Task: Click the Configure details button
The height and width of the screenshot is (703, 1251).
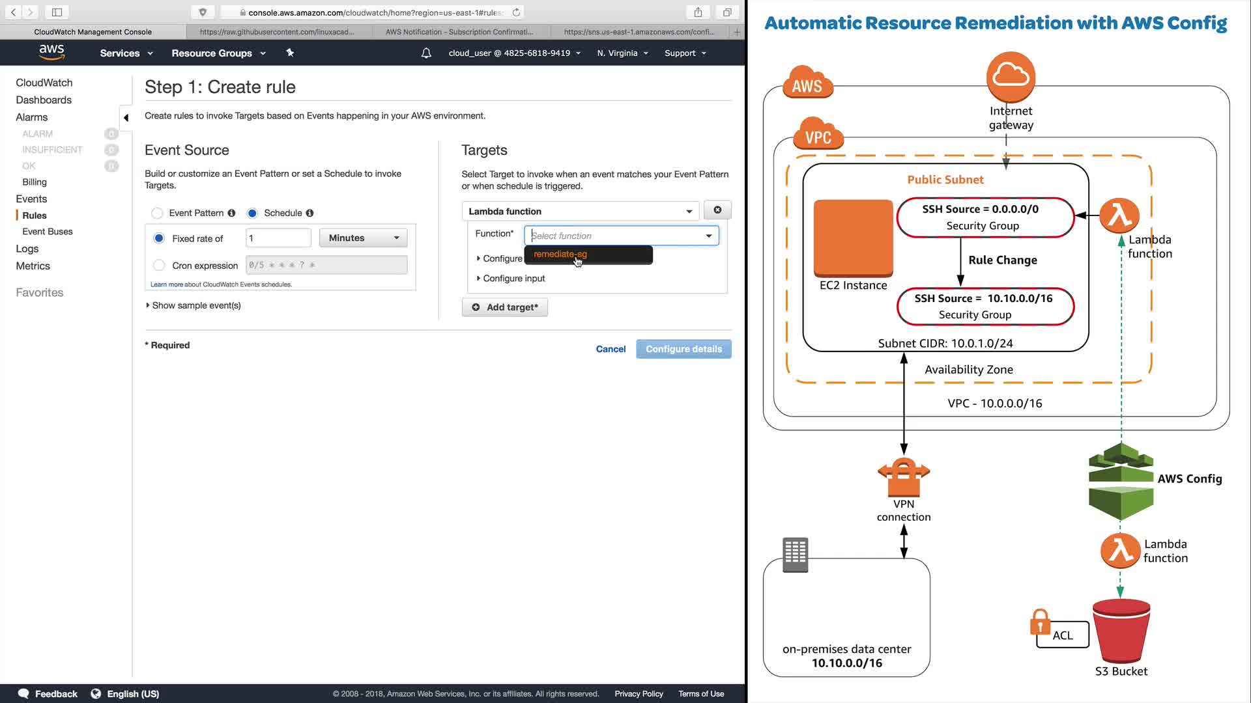Action: coord(683,349)
